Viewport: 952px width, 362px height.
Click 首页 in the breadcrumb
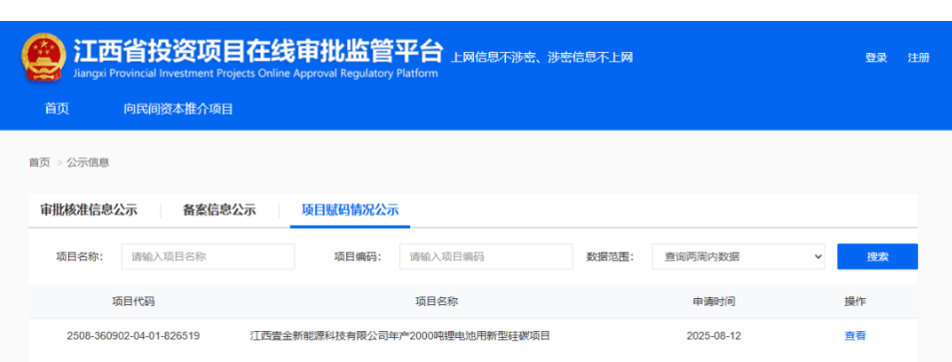40,163
